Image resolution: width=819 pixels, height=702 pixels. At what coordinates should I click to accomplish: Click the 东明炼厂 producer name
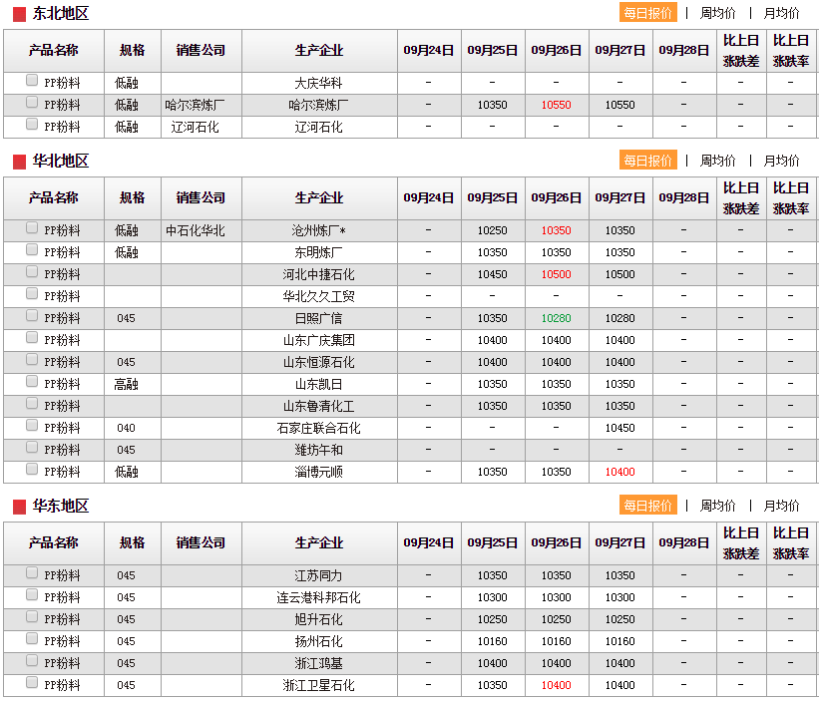(x=318, y=252)
